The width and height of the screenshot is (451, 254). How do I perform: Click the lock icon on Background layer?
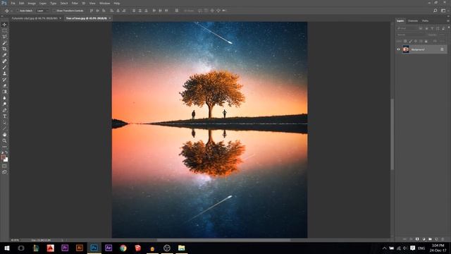442,49
